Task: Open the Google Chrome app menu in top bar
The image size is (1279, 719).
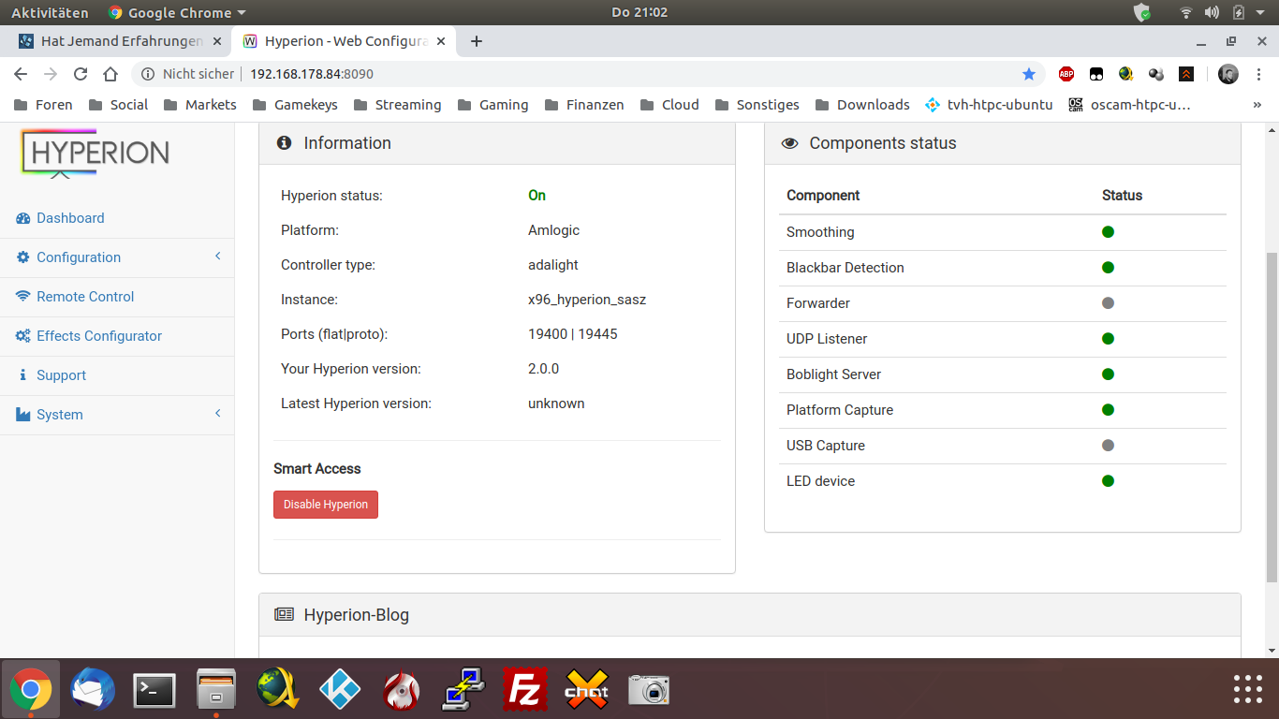Action: (177, 13)
